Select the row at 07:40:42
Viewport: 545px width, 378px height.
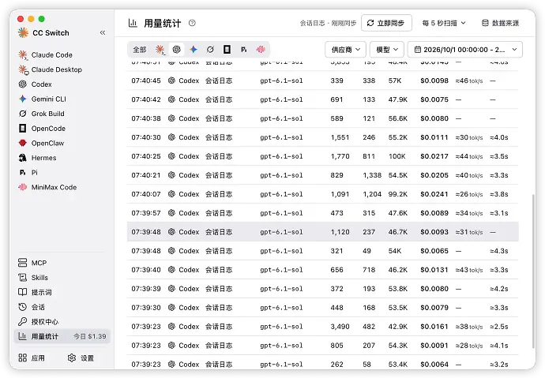pos(322,99)
